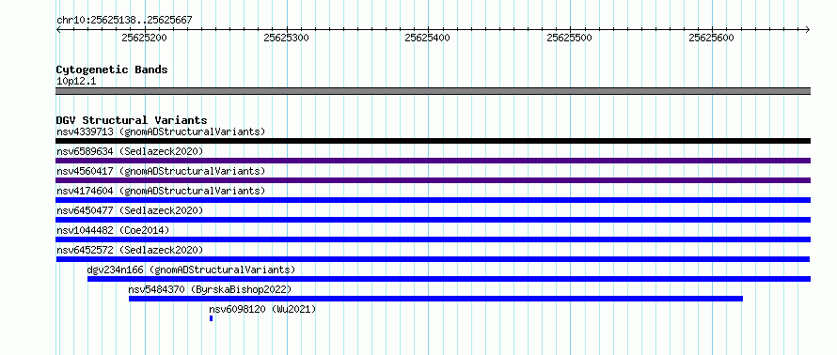The height and width of the screenshot is (355, 837).
Task: Select the blue nsv6452572 variant bar
Action: [x=433, y=259]
